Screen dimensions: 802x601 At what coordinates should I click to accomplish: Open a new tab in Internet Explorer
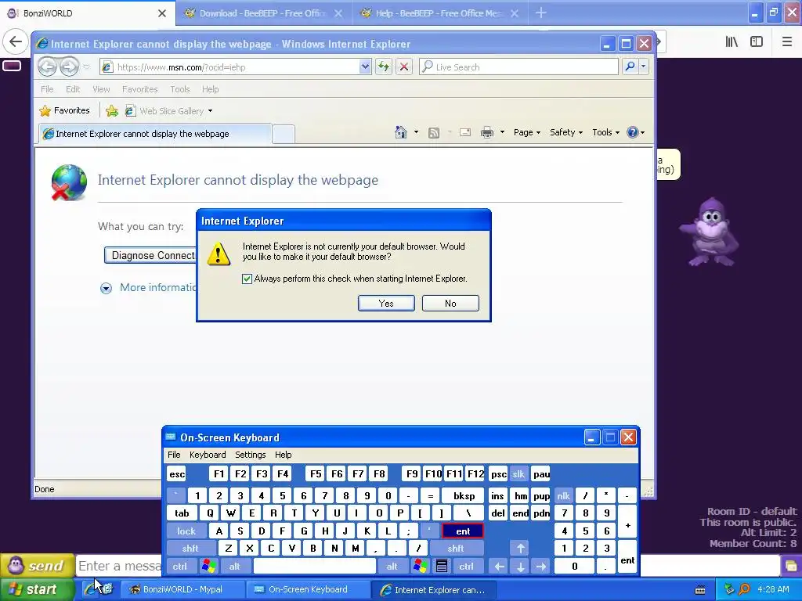pos(283,134)
